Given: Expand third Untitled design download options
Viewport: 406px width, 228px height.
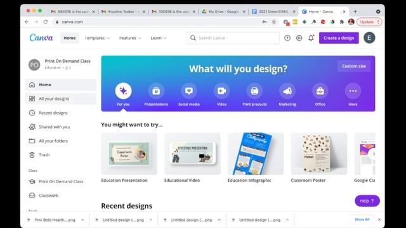Looking at the screenshot, I should coord(219,220).
